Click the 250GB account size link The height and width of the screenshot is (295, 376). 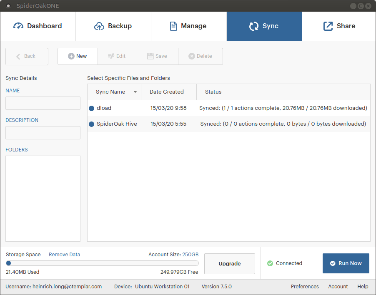pyautogui.click(x=191, y=255)
